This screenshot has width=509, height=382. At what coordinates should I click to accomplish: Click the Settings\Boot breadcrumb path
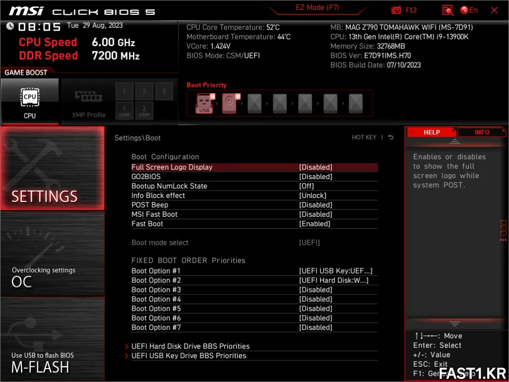137,138
